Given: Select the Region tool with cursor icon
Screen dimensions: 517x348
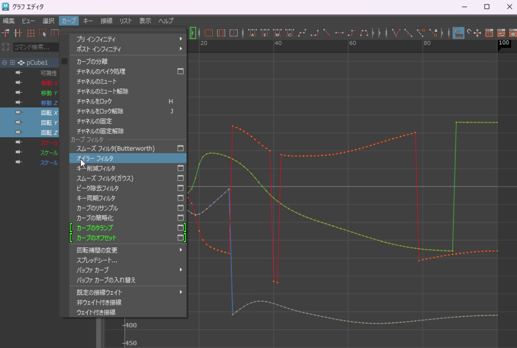Looking at the screenshot, I should click(43, 32).
